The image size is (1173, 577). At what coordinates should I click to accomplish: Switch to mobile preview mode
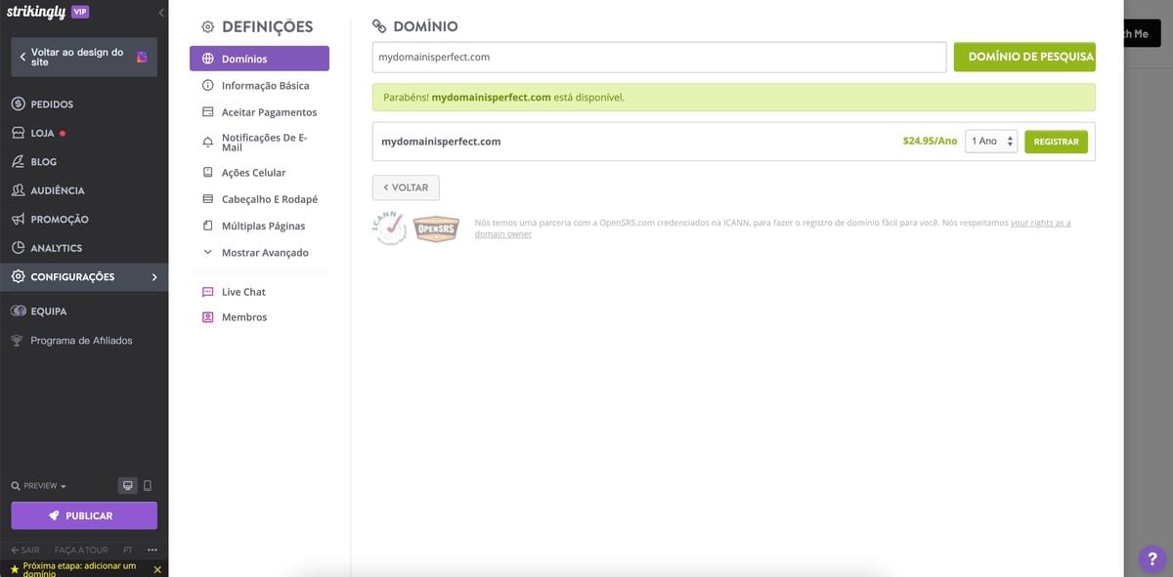148,485
